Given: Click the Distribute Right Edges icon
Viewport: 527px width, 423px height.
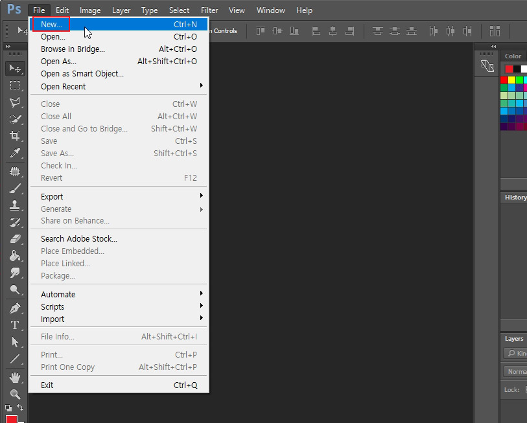Looking at the screenshot, I should 467,31.
